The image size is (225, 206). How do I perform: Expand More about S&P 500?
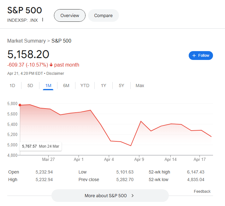106,196
